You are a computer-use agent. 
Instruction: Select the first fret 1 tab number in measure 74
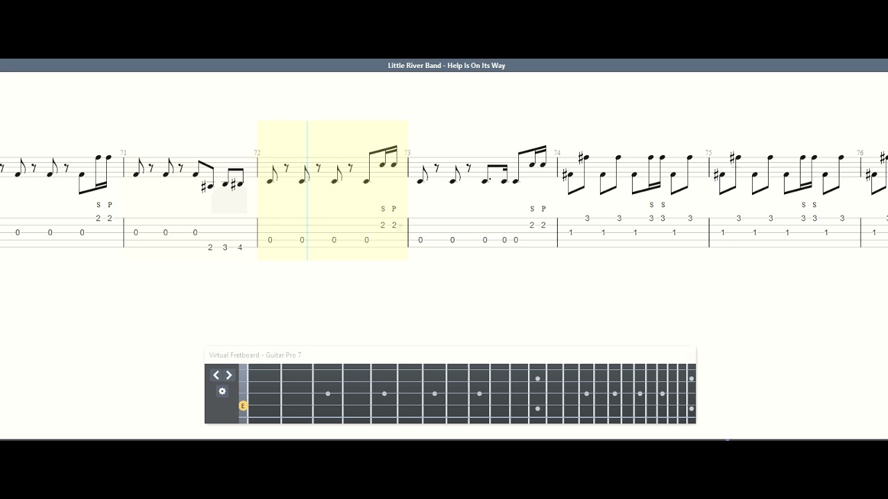tap(571, 233)
